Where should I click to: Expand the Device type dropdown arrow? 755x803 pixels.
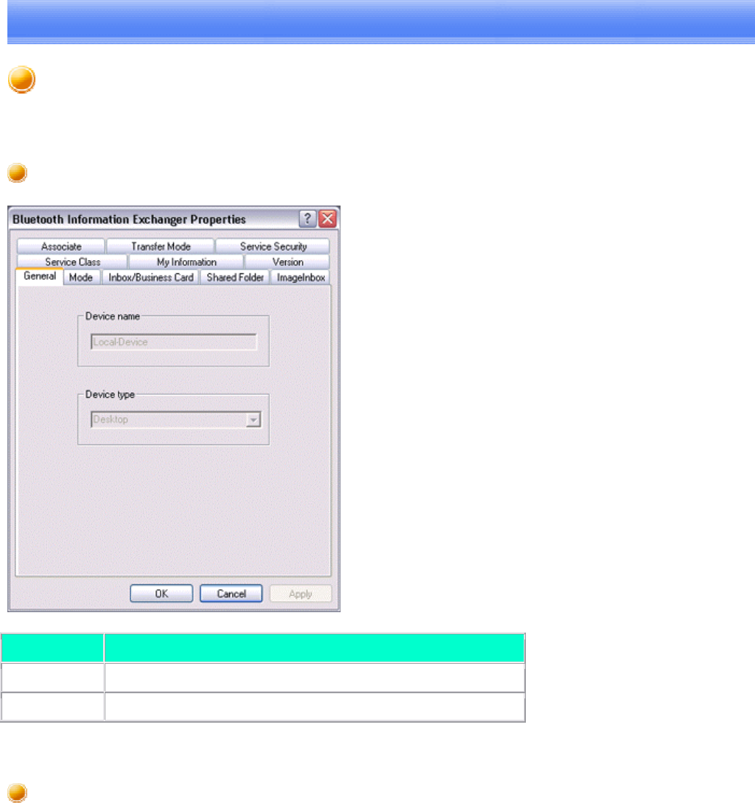pos(253,420)
